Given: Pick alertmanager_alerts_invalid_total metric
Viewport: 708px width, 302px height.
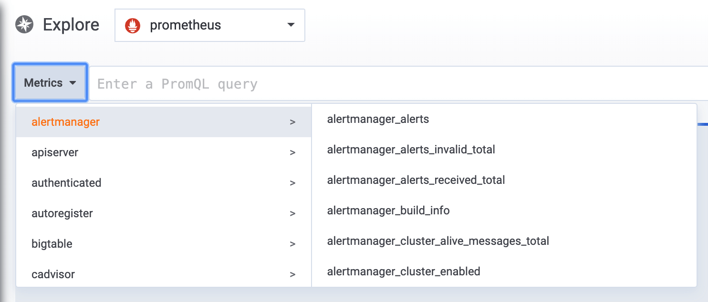Looking at the screenshot, I should [411, 150].
